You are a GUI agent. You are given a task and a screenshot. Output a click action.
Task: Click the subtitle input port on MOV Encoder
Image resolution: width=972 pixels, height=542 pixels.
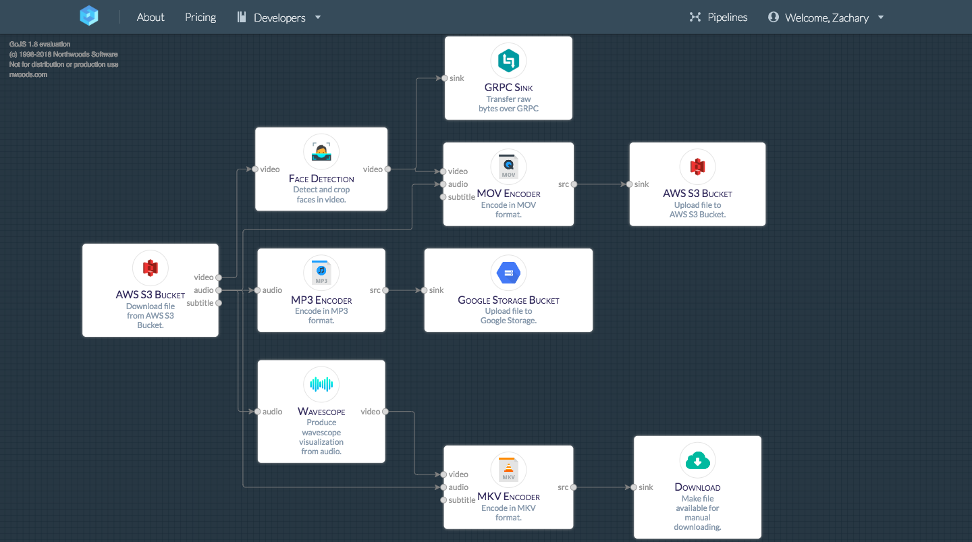pyautogui.click(x=443, y=197)
